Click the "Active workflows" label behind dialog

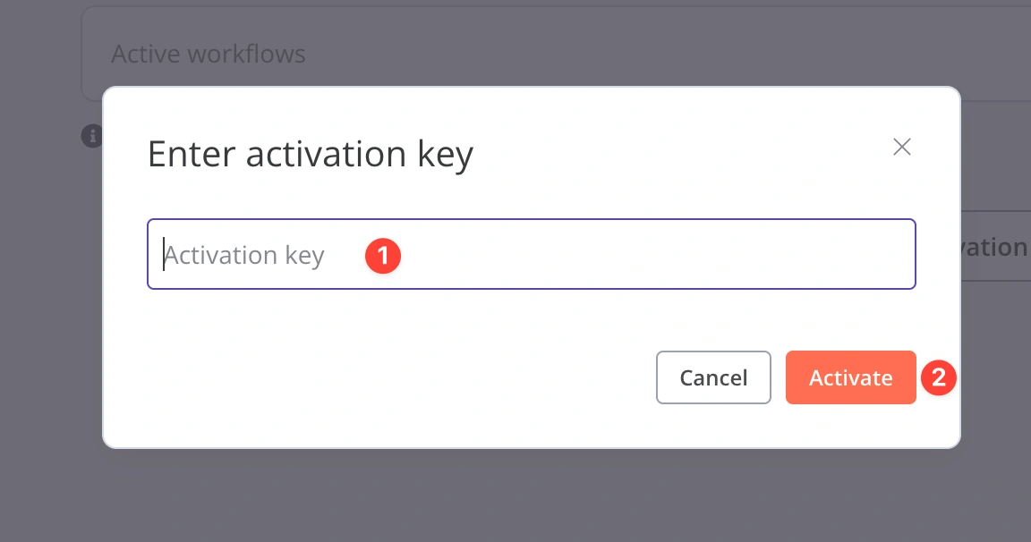point(209,54)
